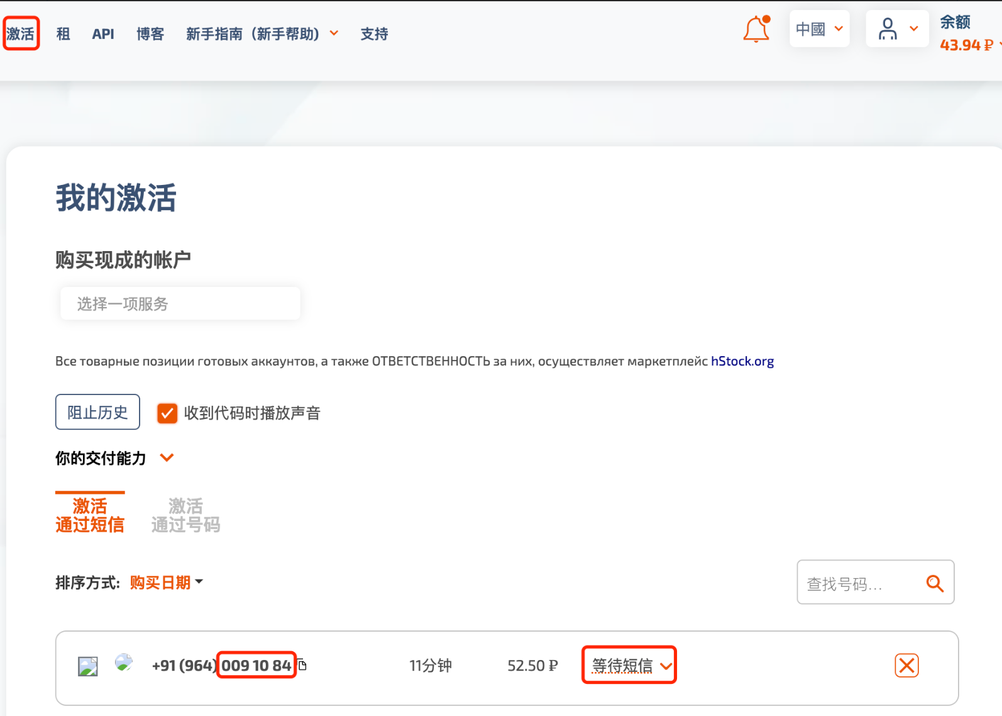Switch to 激活通过短信 tab
Viewport: 1002px width, 716px height.
click(90, 515)
